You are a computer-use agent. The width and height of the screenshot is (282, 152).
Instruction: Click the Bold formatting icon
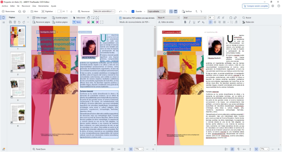coord(185,22)
